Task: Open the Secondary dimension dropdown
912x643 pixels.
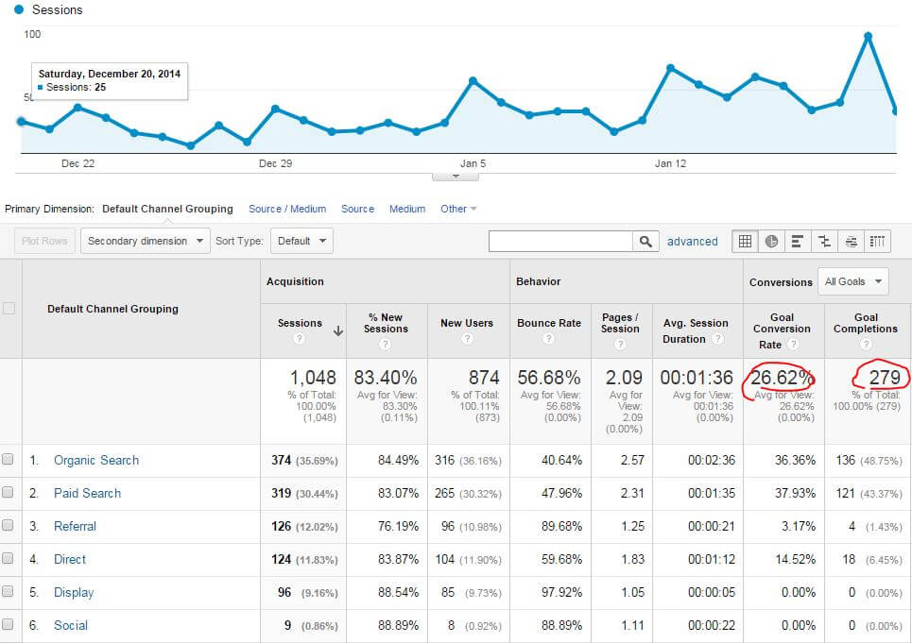Action: coord(146,241)
